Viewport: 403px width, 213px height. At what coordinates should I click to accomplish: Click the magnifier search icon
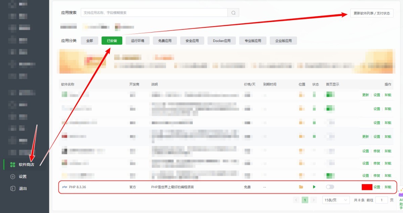point(233,13)
